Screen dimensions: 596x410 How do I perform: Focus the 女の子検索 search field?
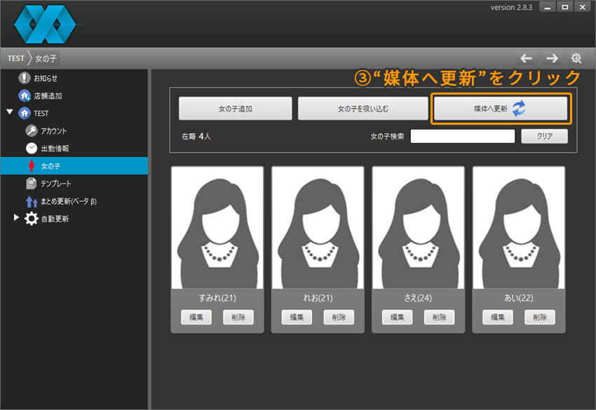(x=463, y=136)
